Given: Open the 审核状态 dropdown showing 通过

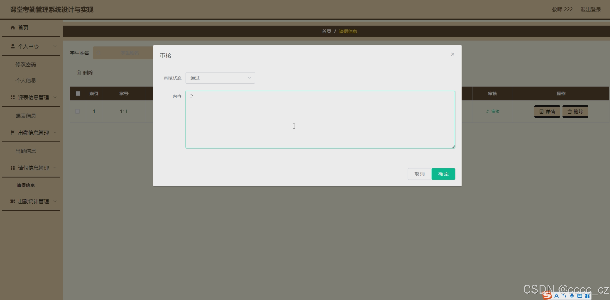Looking at the screenshot, I should pyautogui.click(x=220, y=78).
